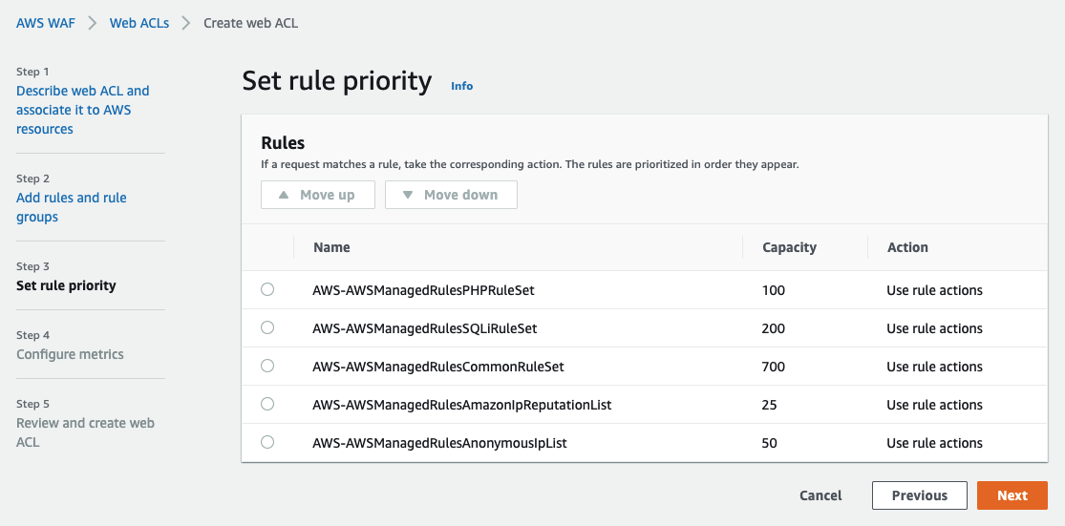Open the Info link beside the heading
Image resolution: width=1065 pixels, height=526 pixels.
pyautogui.click(x=461, y=86)
